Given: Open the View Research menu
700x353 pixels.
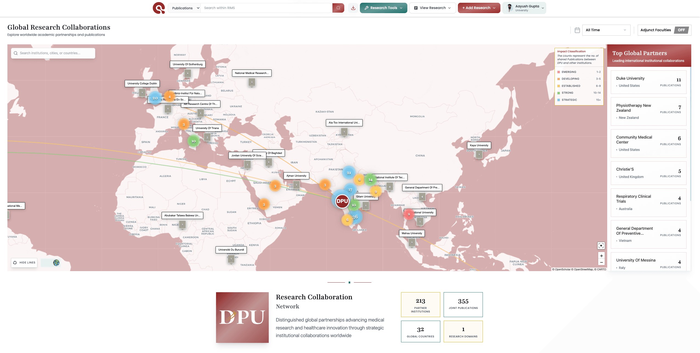Looking at the screenshot, I should point(432,8).
